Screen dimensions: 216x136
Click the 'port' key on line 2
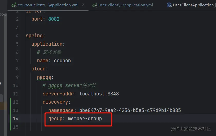tap(37, 19)
